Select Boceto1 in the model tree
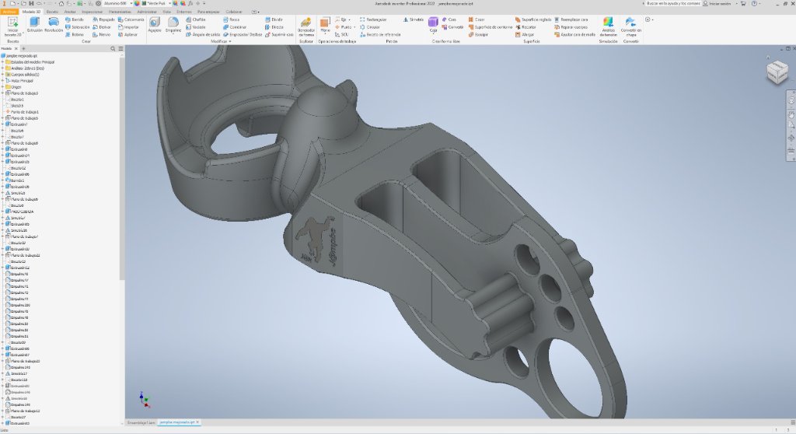Viewport: 796px width, 434px height. [17, 100]
